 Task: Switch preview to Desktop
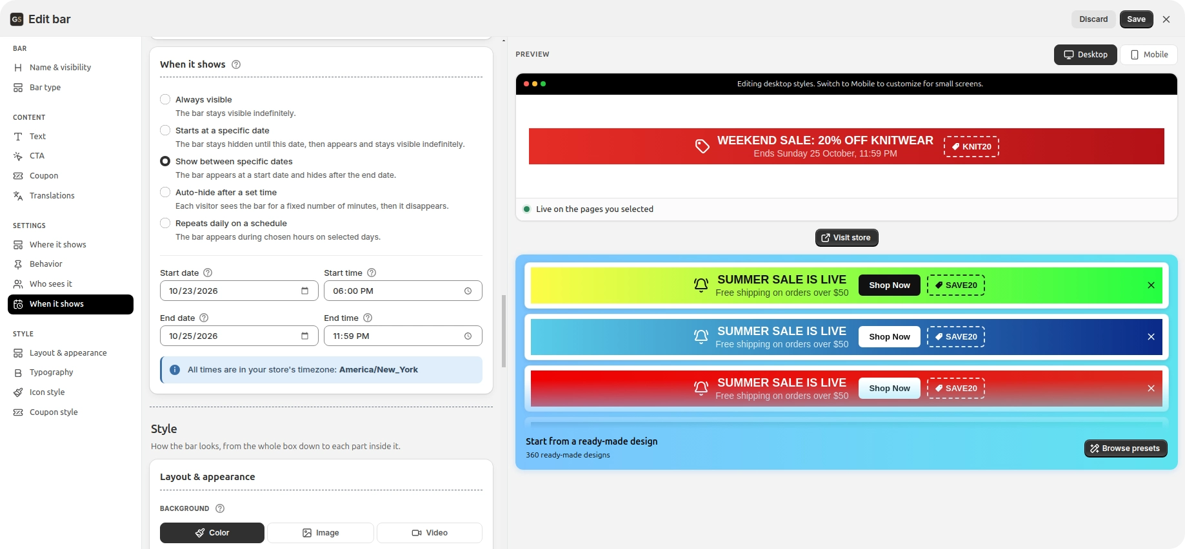click(x=1086, y=55)
